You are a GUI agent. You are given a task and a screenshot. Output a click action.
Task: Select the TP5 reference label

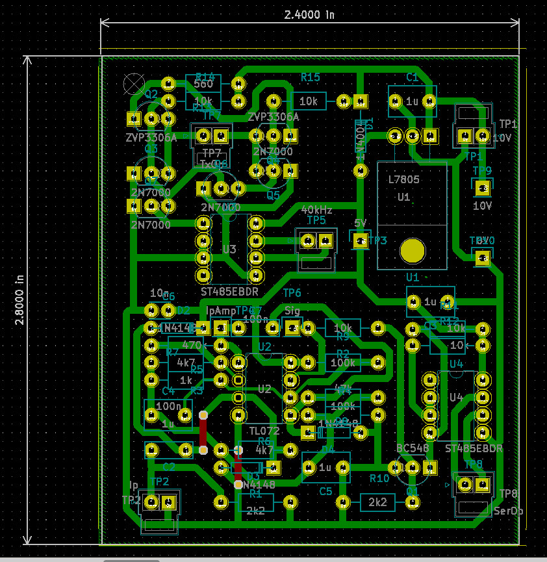pyautogui.click(x=316, y=220)
